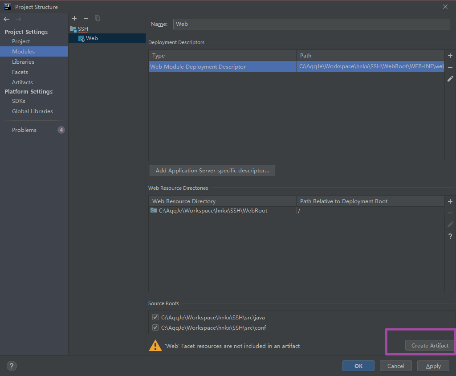Open the Modules settings page

(34, 52)
